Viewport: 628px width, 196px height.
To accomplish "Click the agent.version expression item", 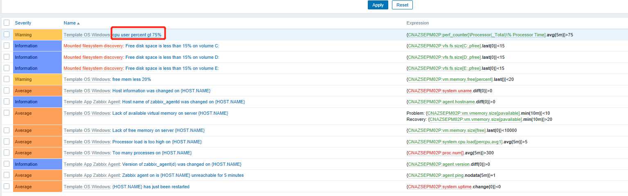I will click(x=439, y=164).
